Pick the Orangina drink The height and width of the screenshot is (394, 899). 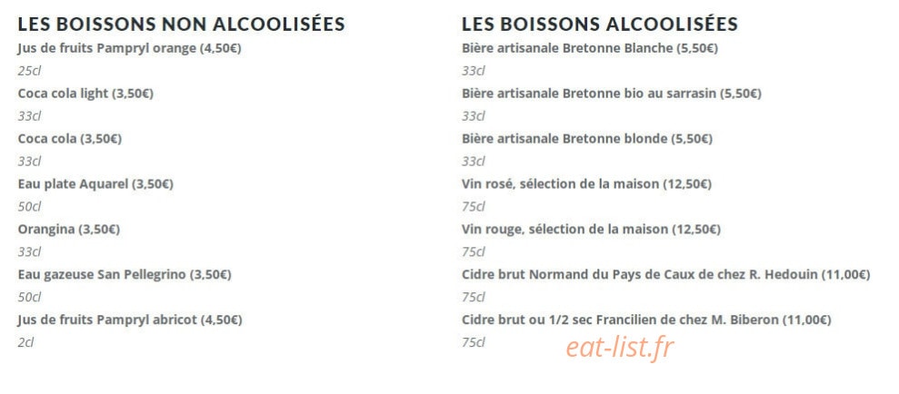pos(69,230)
